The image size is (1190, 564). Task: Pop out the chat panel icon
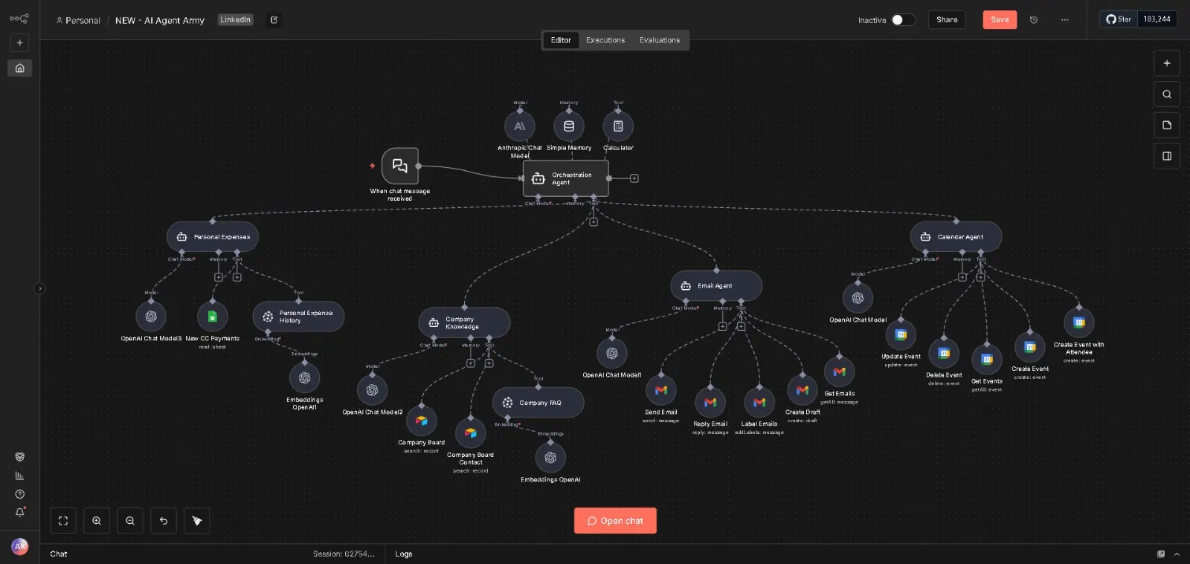tap(1161, 554)
